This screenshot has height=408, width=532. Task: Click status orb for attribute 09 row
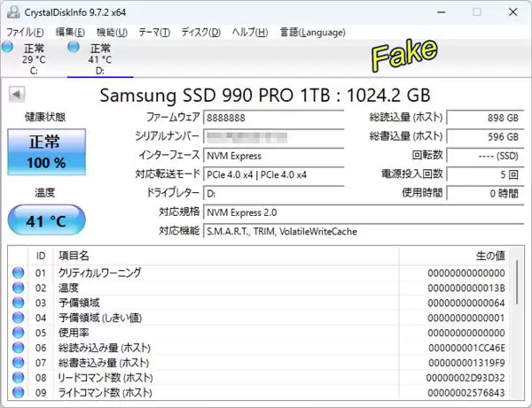point(18,392)
